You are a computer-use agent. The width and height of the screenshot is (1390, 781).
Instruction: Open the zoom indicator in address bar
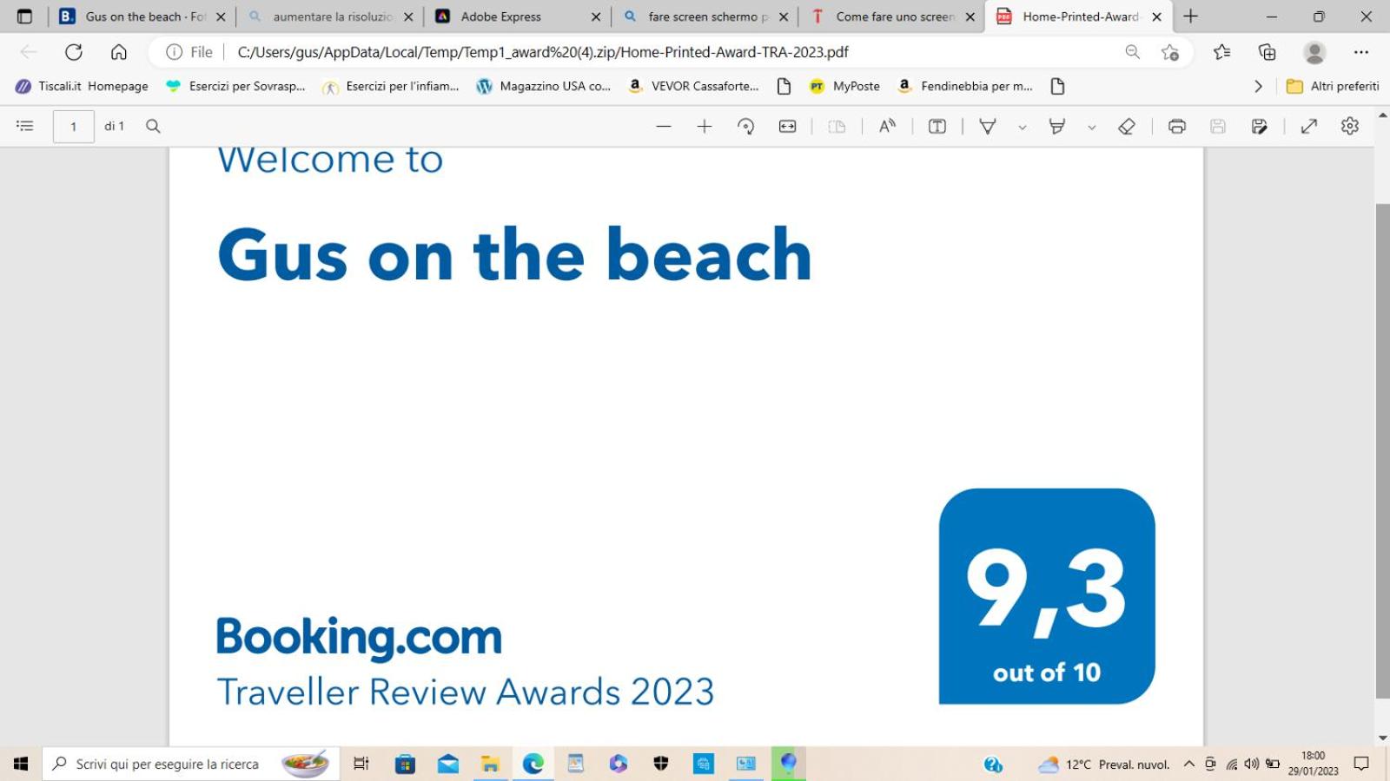pos(1132,52)
